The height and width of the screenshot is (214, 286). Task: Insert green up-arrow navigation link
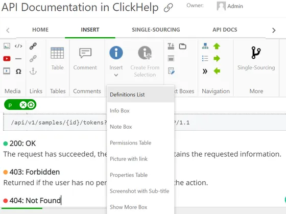[x=217, y=46]
